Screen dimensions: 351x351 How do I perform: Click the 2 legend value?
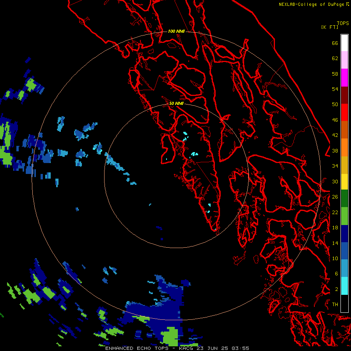pyautogui.click(x=336, y=289)
